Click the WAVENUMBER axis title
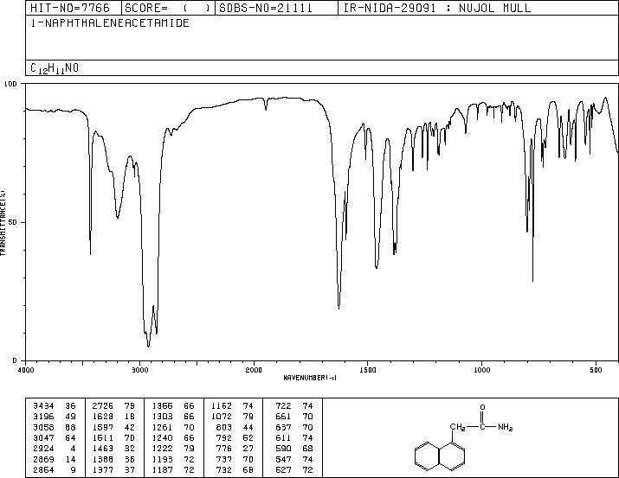 click(310, 378)
